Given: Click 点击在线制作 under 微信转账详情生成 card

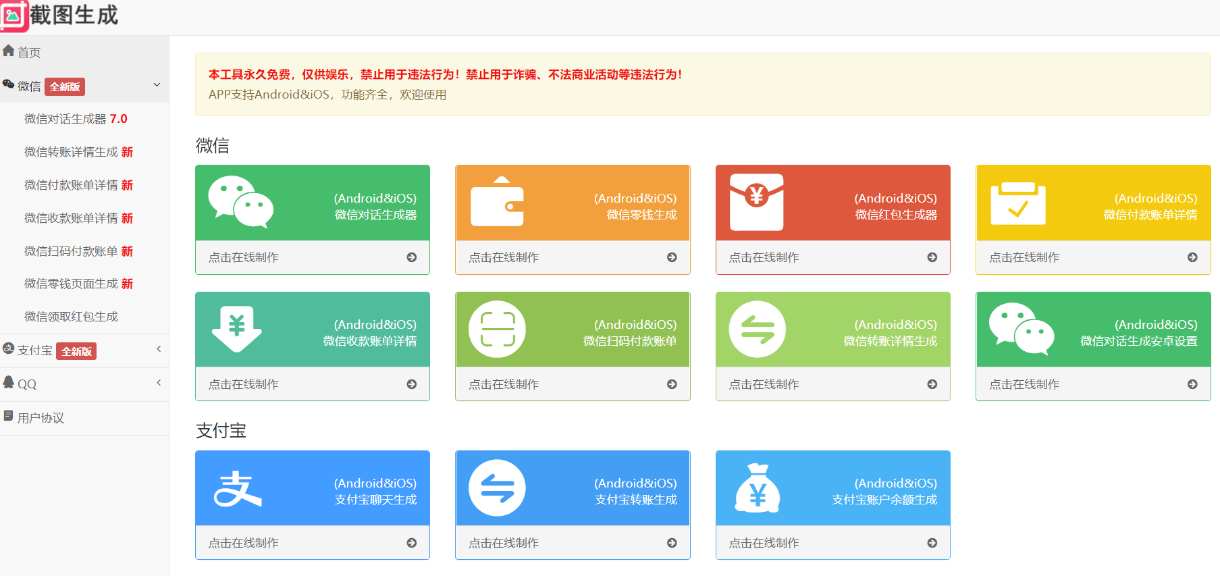Looking at the screenshot, I should [764, 384].
